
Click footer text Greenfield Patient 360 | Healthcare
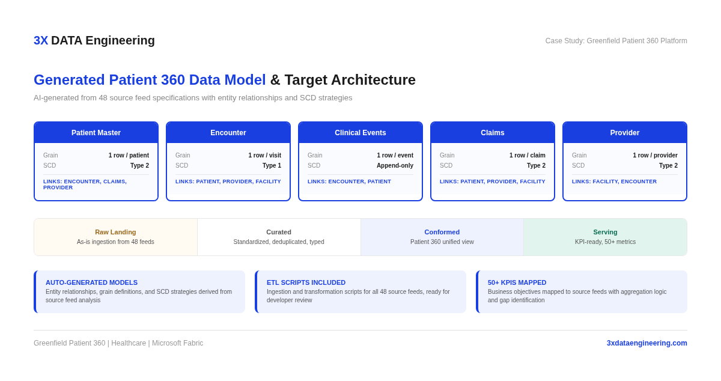118,343
